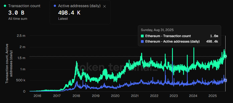Click the tooltip date Sunday, Aug 31, 2025

click(157, 30)
